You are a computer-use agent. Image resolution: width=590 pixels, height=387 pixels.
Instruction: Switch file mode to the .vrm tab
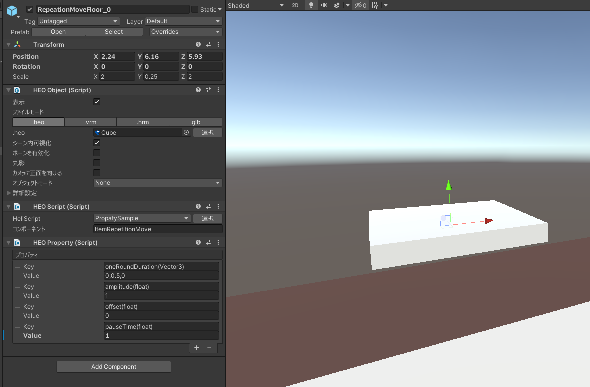tap(90, 122)
